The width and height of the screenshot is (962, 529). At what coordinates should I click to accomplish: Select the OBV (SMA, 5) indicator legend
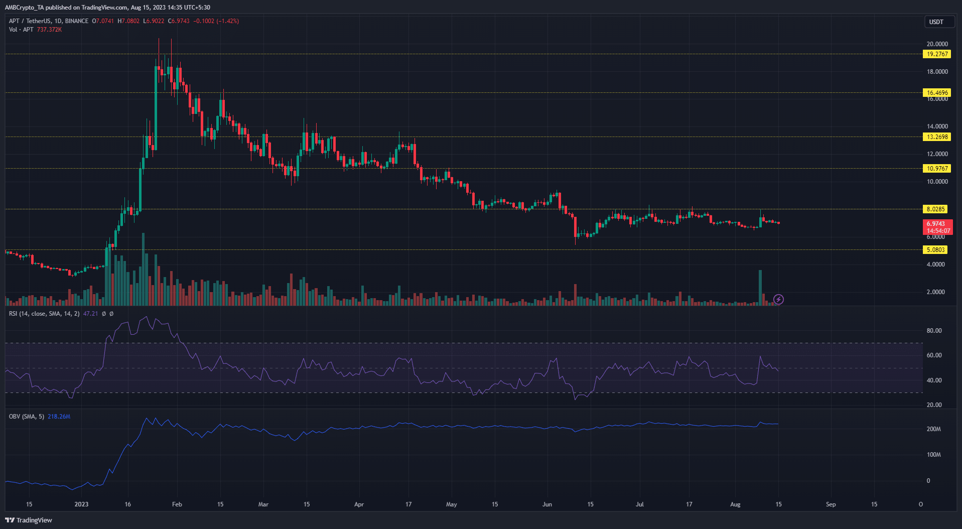[x=26, y=417]
